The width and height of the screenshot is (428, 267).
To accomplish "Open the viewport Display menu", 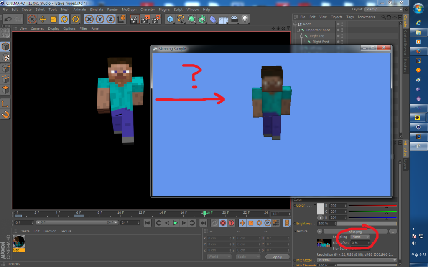I will click(53, 29).
